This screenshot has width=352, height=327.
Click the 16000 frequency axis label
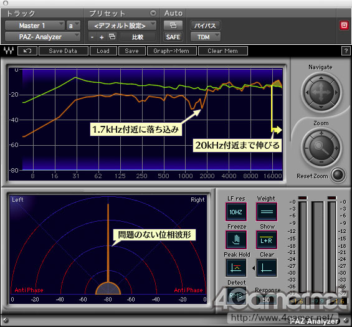click(x=272, y=176)
